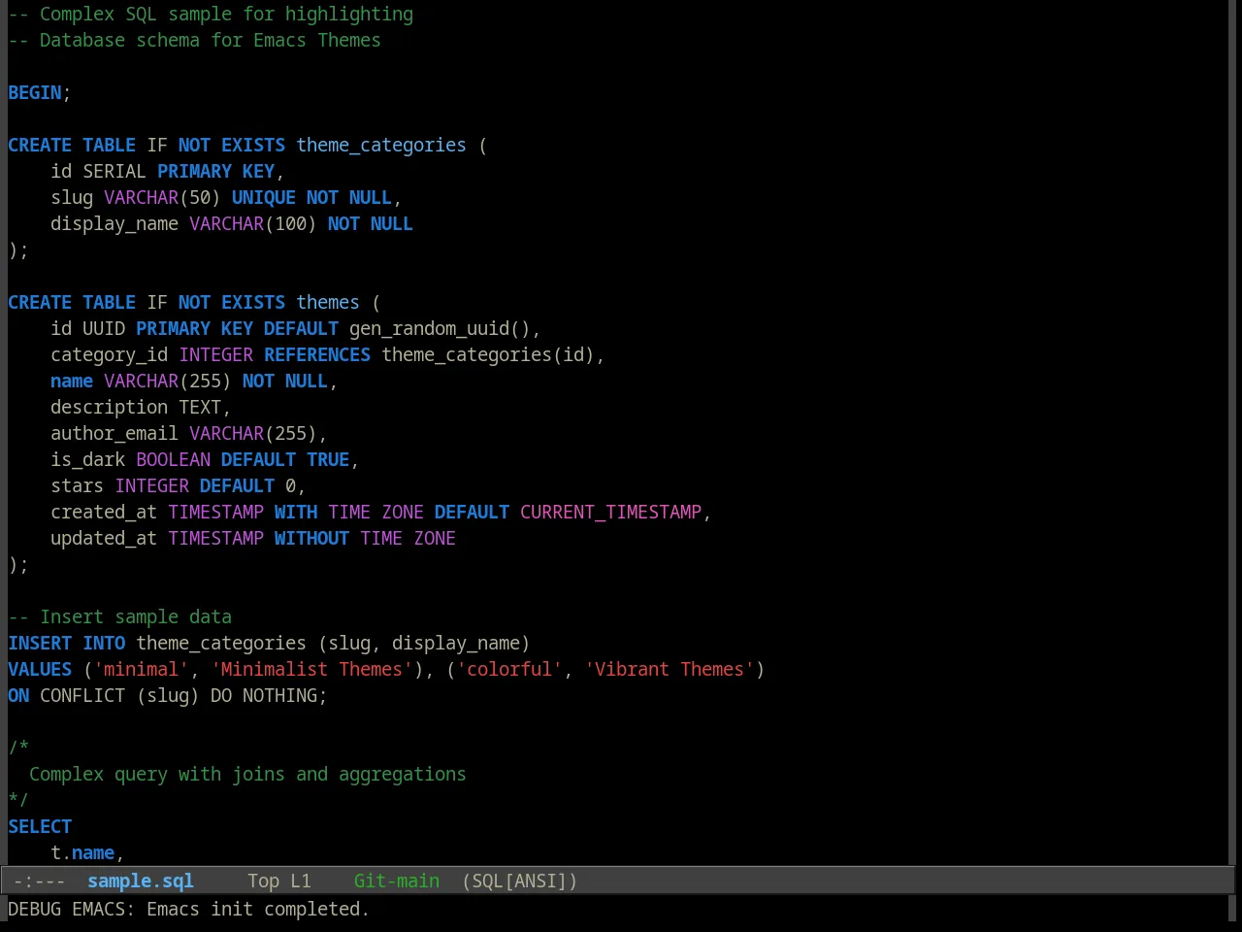This screenshot has width=1242, height=932.
Task: Click the 'Vibrant Themes' string literal
Action: 670,669
